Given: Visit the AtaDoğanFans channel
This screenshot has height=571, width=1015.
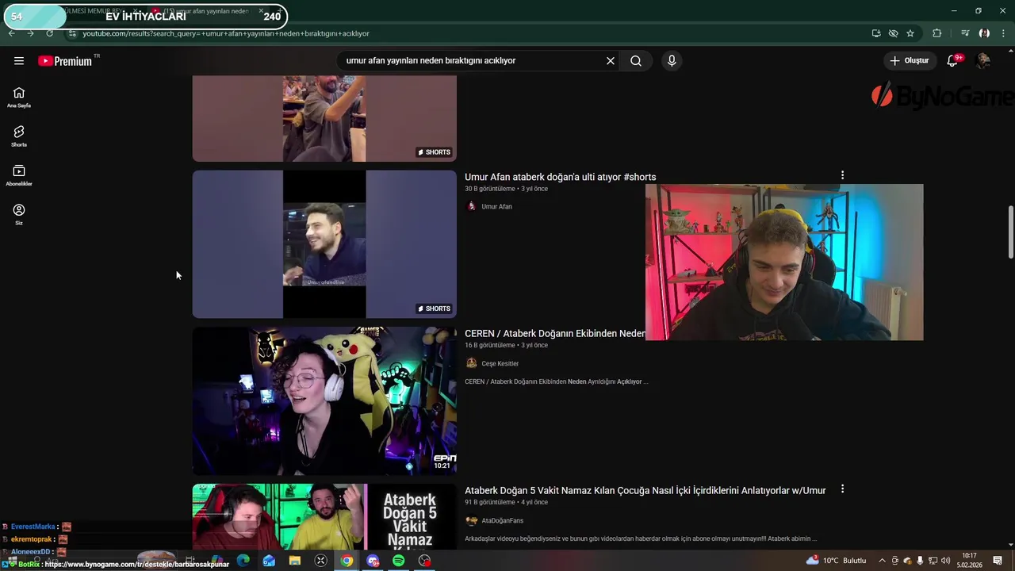Looking at the screenshot, I should pyautogui.click(x=502, y=521).
